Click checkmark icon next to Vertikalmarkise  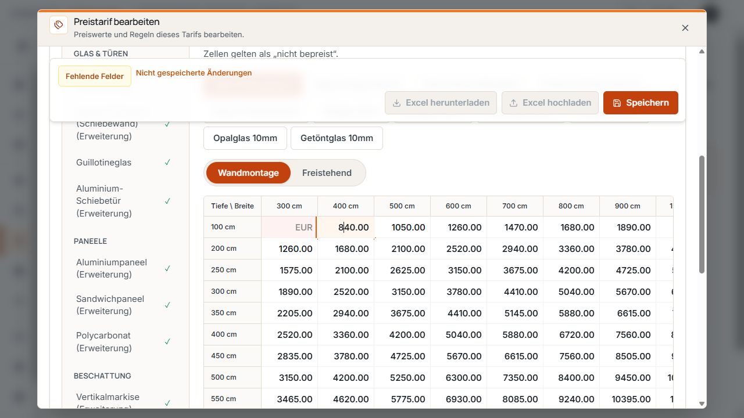pyautogui.click(x=167, y=402)
